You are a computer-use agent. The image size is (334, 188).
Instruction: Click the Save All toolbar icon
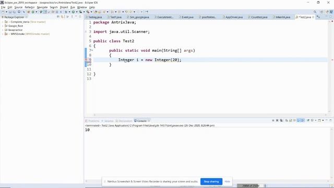(14, 12)
